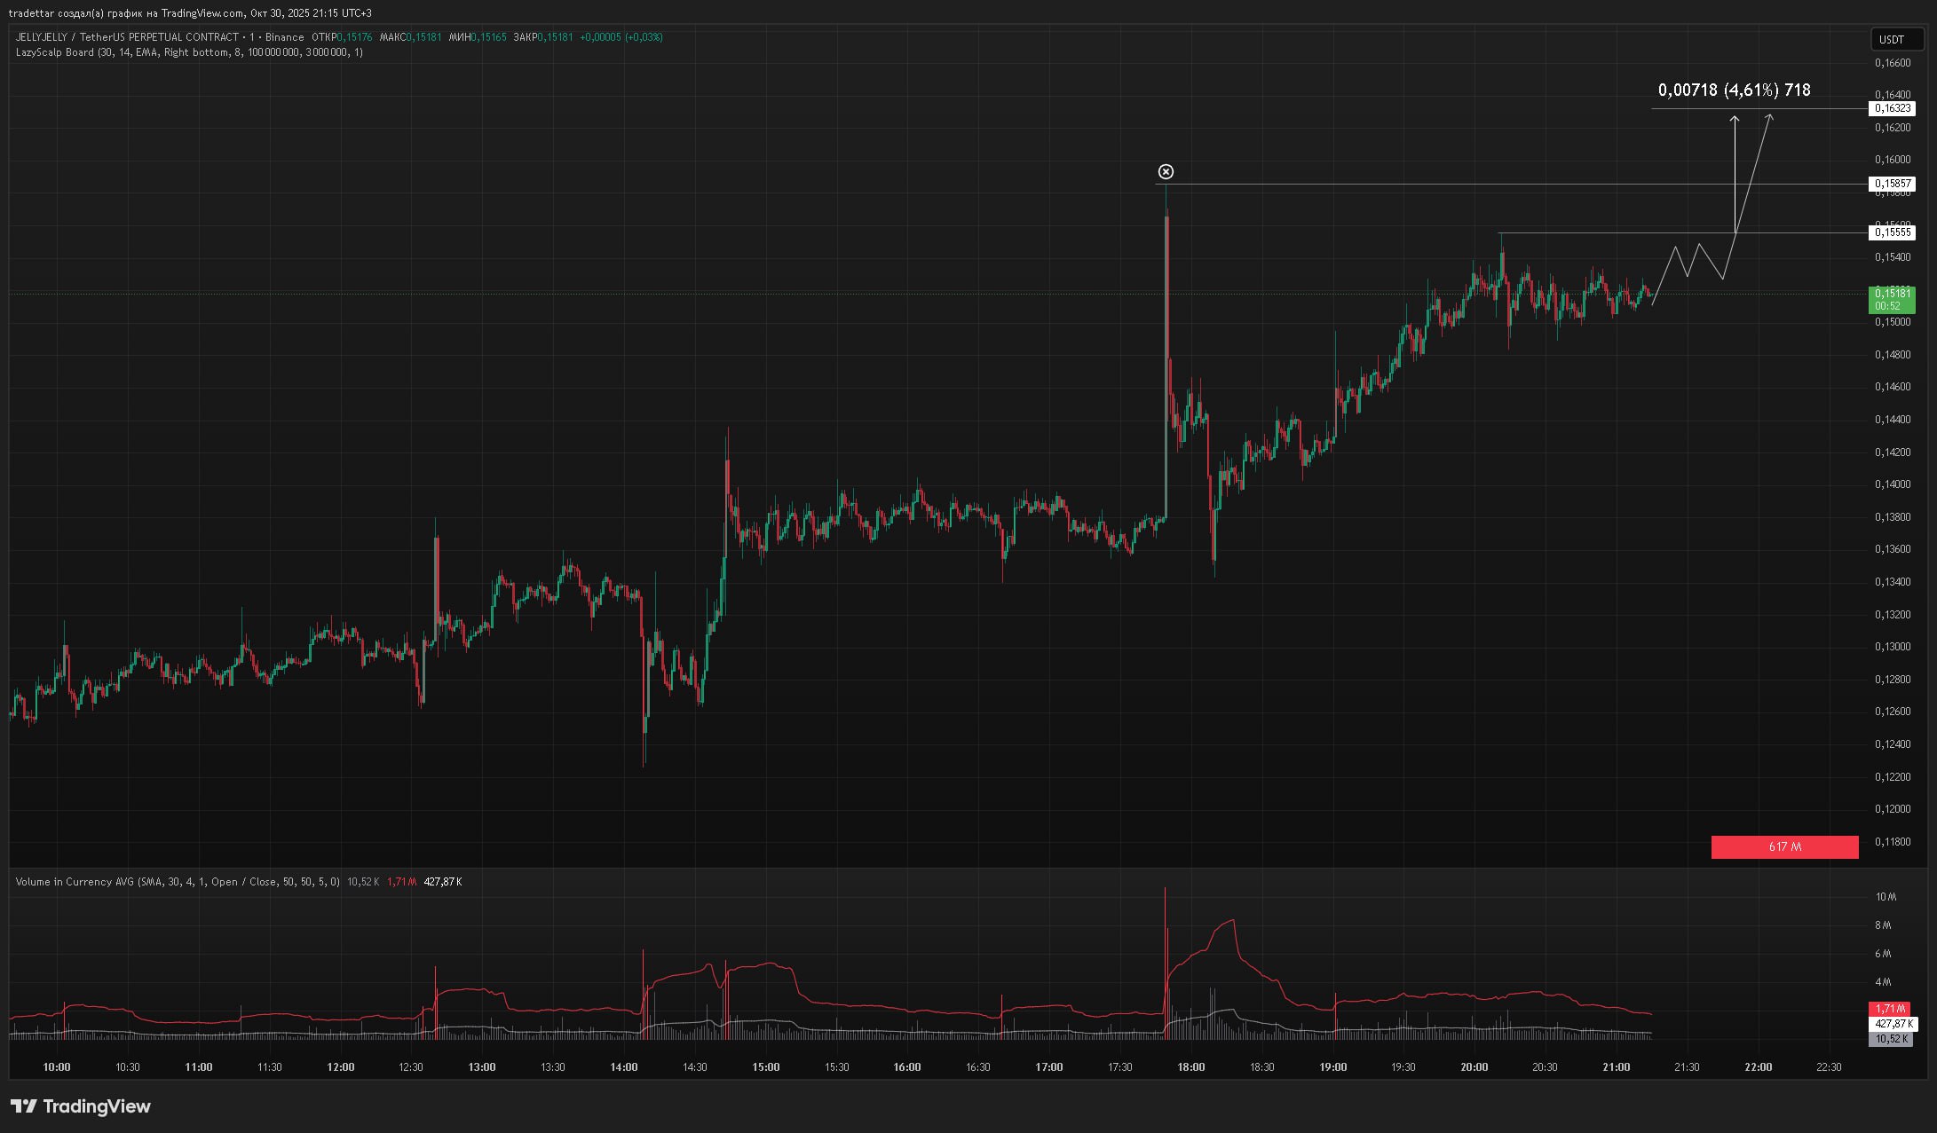Click the 21:00 label on the time axis

[1616, 1067]
